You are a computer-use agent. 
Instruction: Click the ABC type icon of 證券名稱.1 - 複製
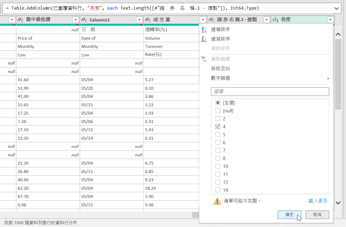212,20
